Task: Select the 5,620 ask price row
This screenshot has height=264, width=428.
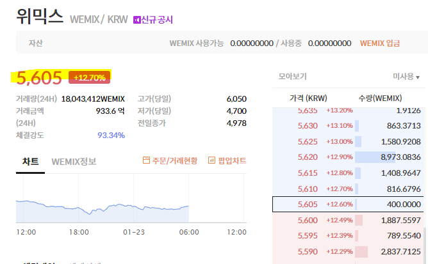Action: 348,157
